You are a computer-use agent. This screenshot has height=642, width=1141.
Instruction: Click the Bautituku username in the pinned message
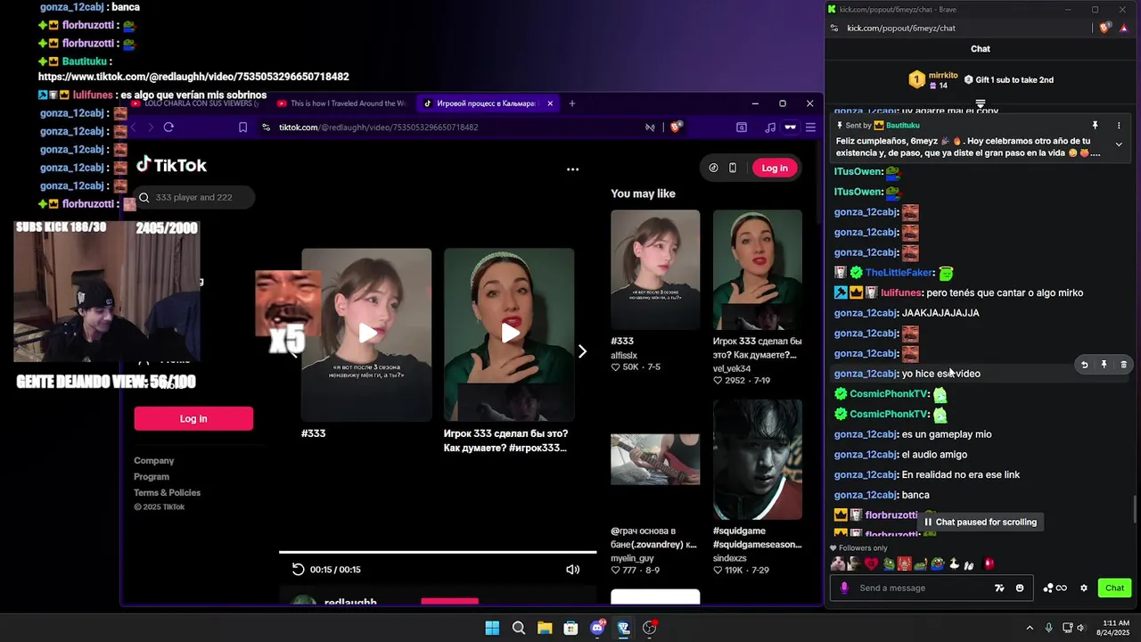pos(902,126)
